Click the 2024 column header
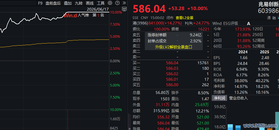279x130 pixels. click(x=243, y=52)
